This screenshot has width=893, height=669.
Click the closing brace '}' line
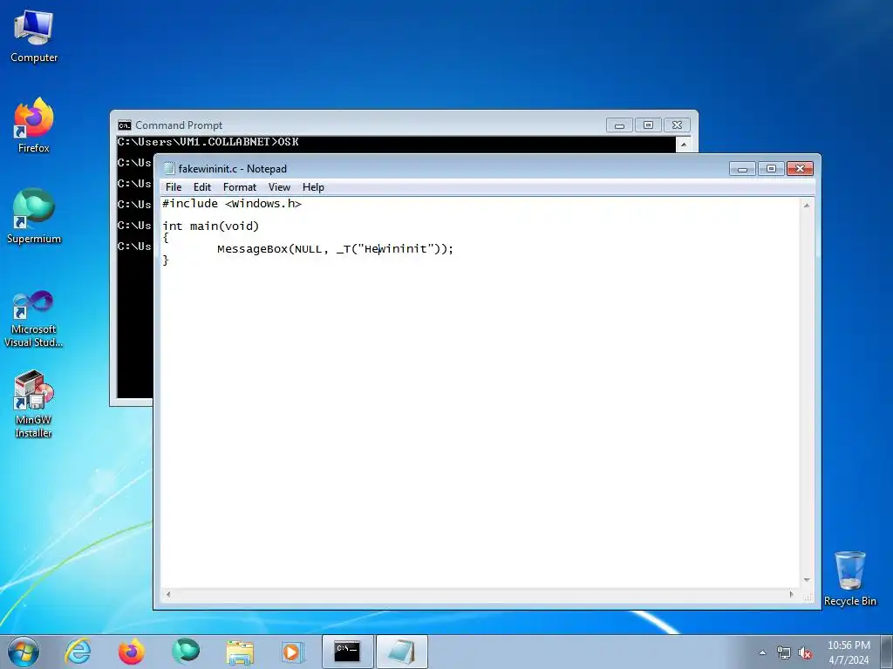pyautogui.click(x=166, y=260)
